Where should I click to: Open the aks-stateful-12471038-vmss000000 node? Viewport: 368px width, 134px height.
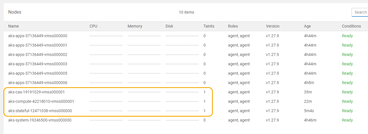coord(40,111)
